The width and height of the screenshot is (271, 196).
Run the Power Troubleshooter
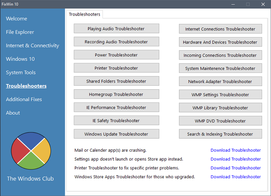[116, 55]
